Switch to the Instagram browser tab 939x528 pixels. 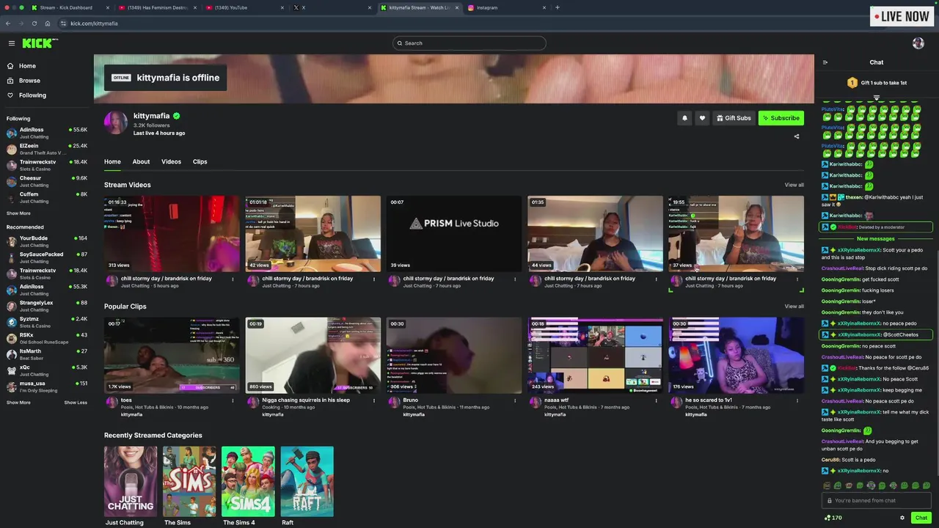pos(508,7)
